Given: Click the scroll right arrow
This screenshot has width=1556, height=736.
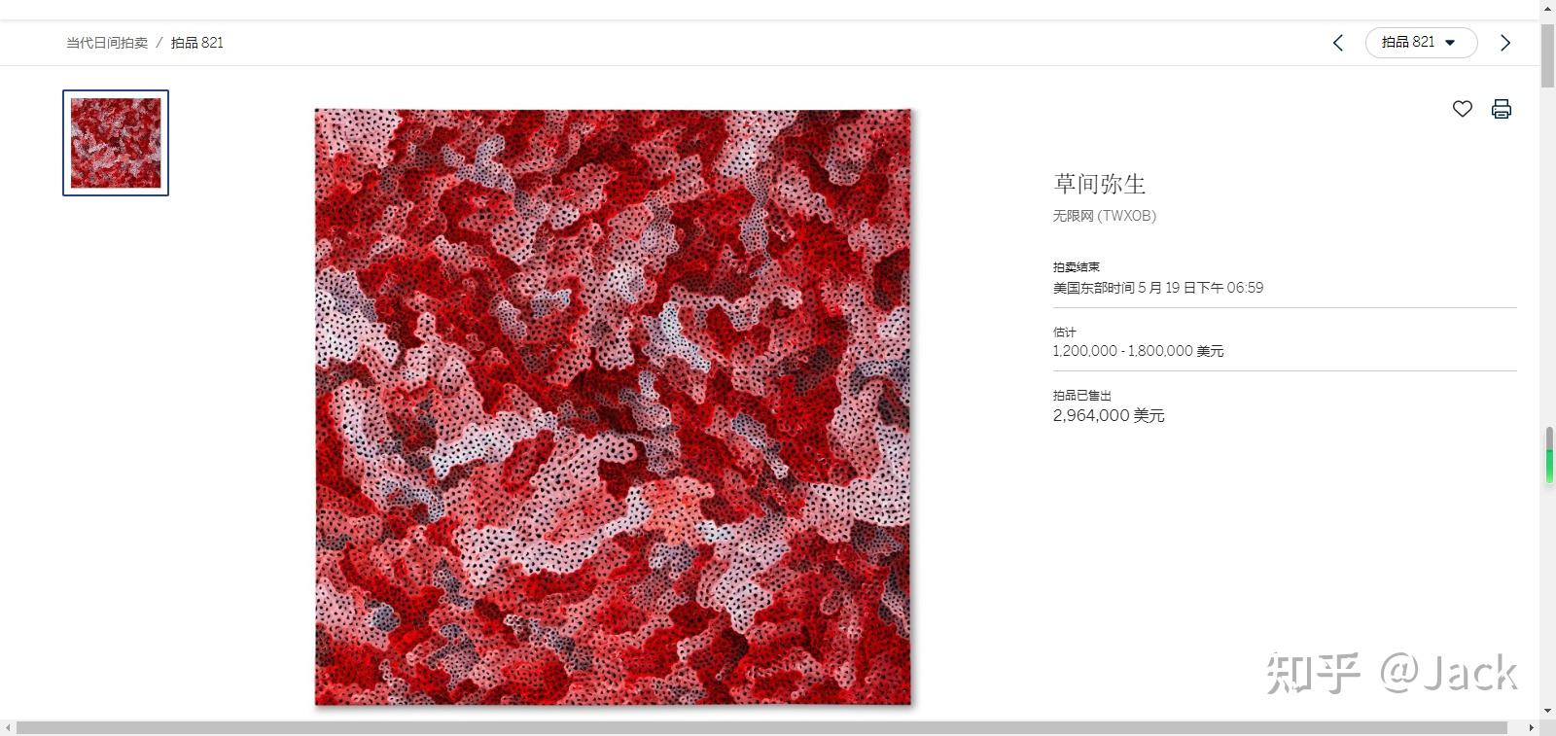Looking at the screenshot, I should point(1532,727).
